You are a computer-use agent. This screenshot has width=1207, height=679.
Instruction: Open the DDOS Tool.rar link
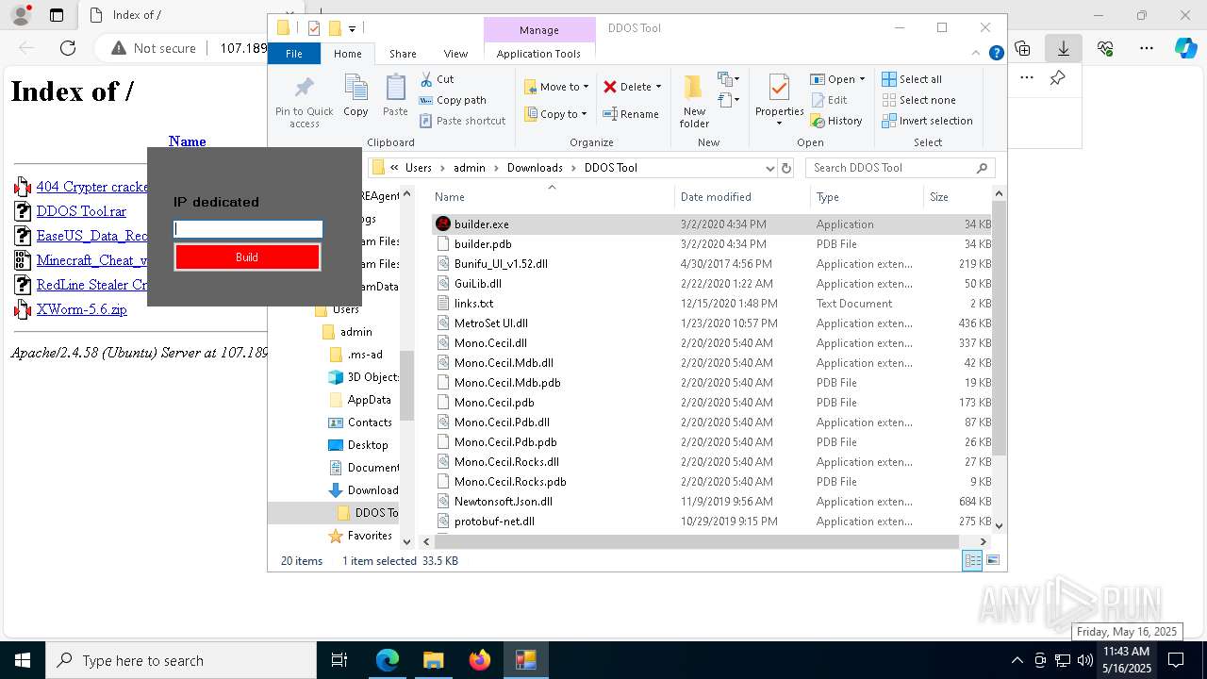81,211
